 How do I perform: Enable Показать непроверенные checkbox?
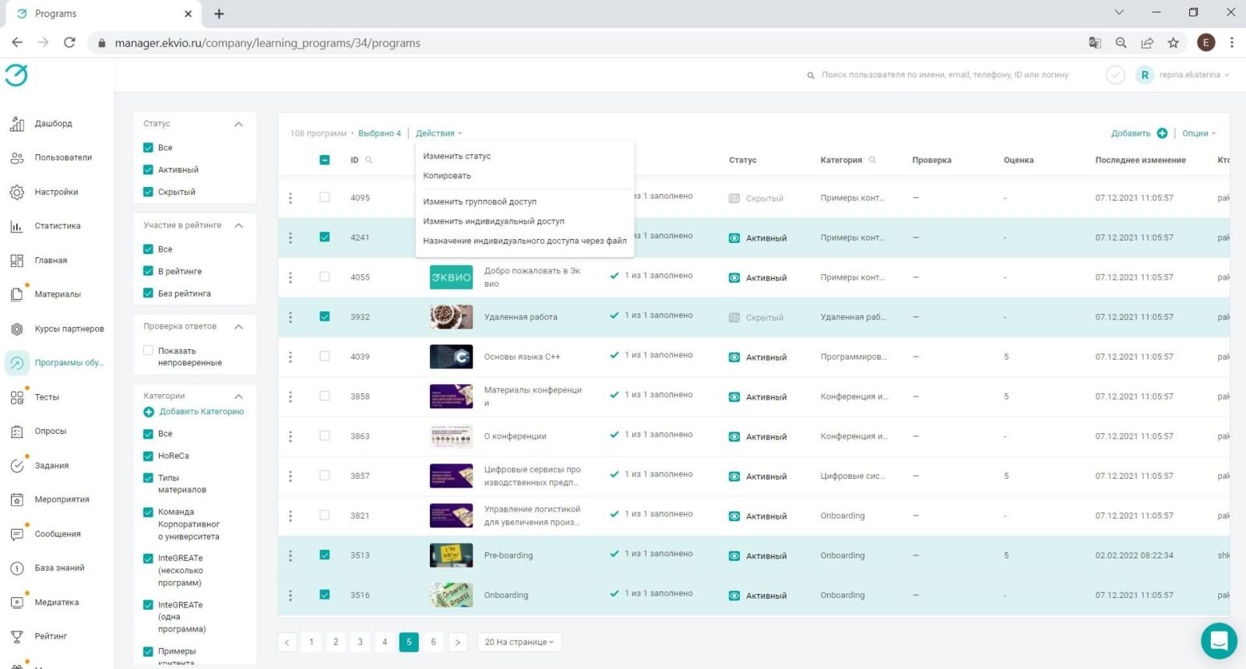coord(148,351)
